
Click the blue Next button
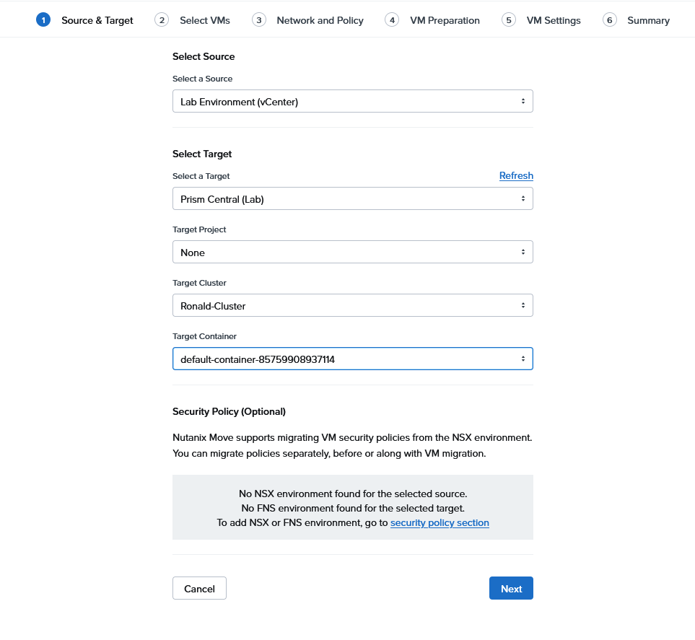point(511,589)
